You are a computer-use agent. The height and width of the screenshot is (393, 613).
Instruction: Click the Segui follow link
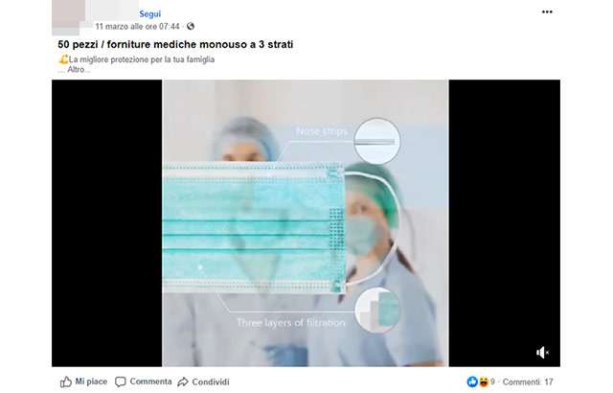149,14
